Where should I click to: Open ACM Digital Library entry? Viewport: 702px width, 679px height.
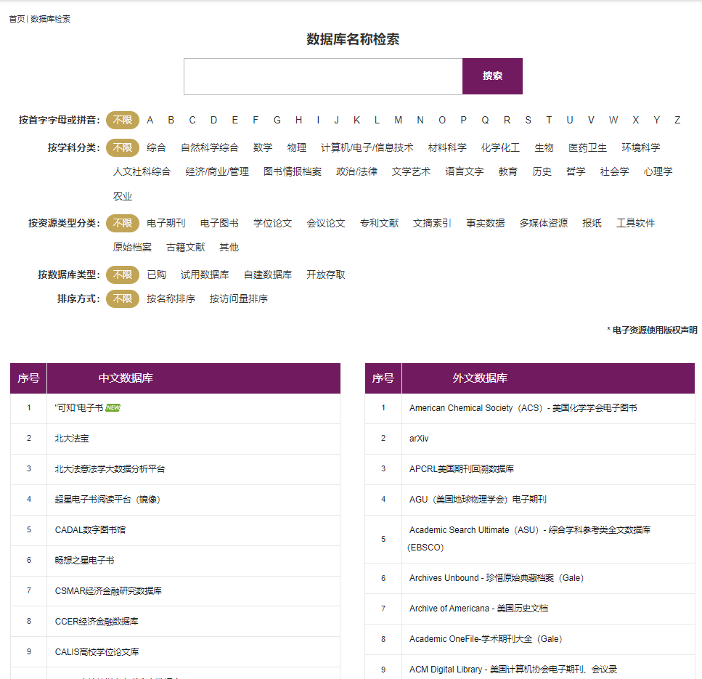click(513, 669)
